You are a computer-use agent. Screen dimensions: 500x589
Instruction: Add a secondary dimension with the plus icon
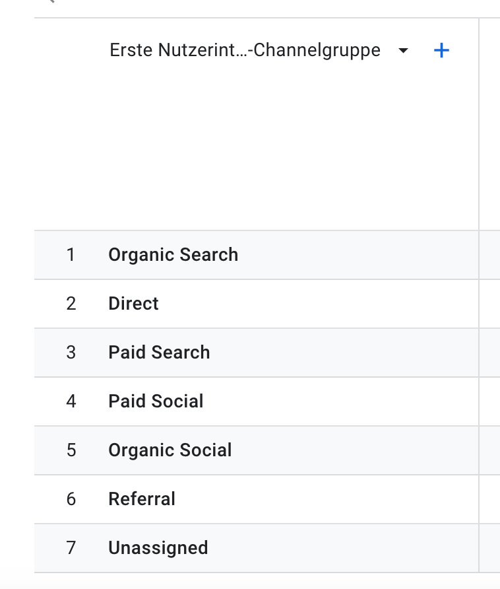point(441,50)
